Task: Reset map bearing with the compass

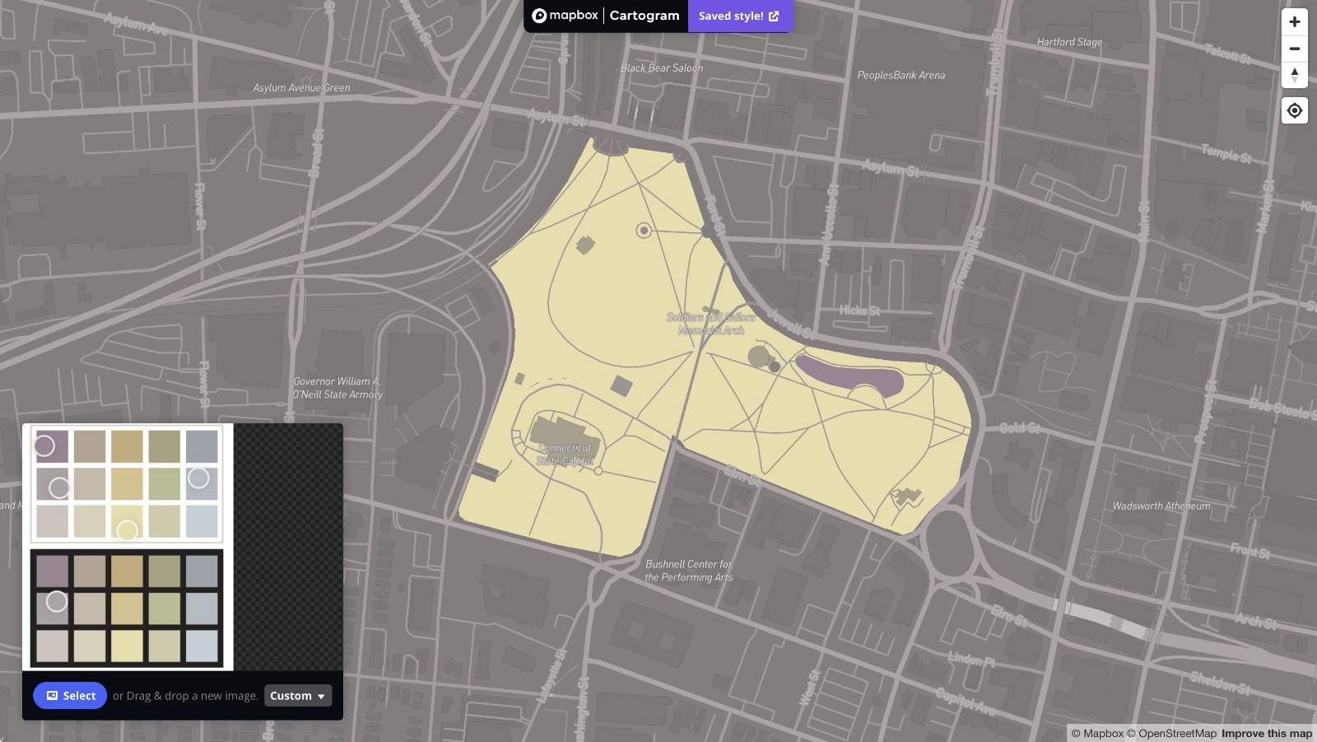Action: (x=1294, y=75)
